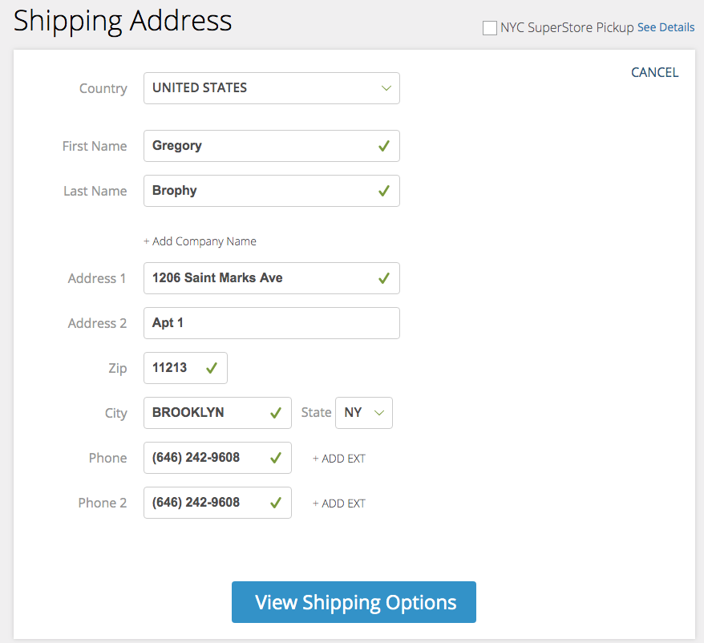Image resolution: width=704 pixels, height=643 pixels.
Task: Click the checkmark in the Phone 2 field
Action: click(x=276, y=503)
